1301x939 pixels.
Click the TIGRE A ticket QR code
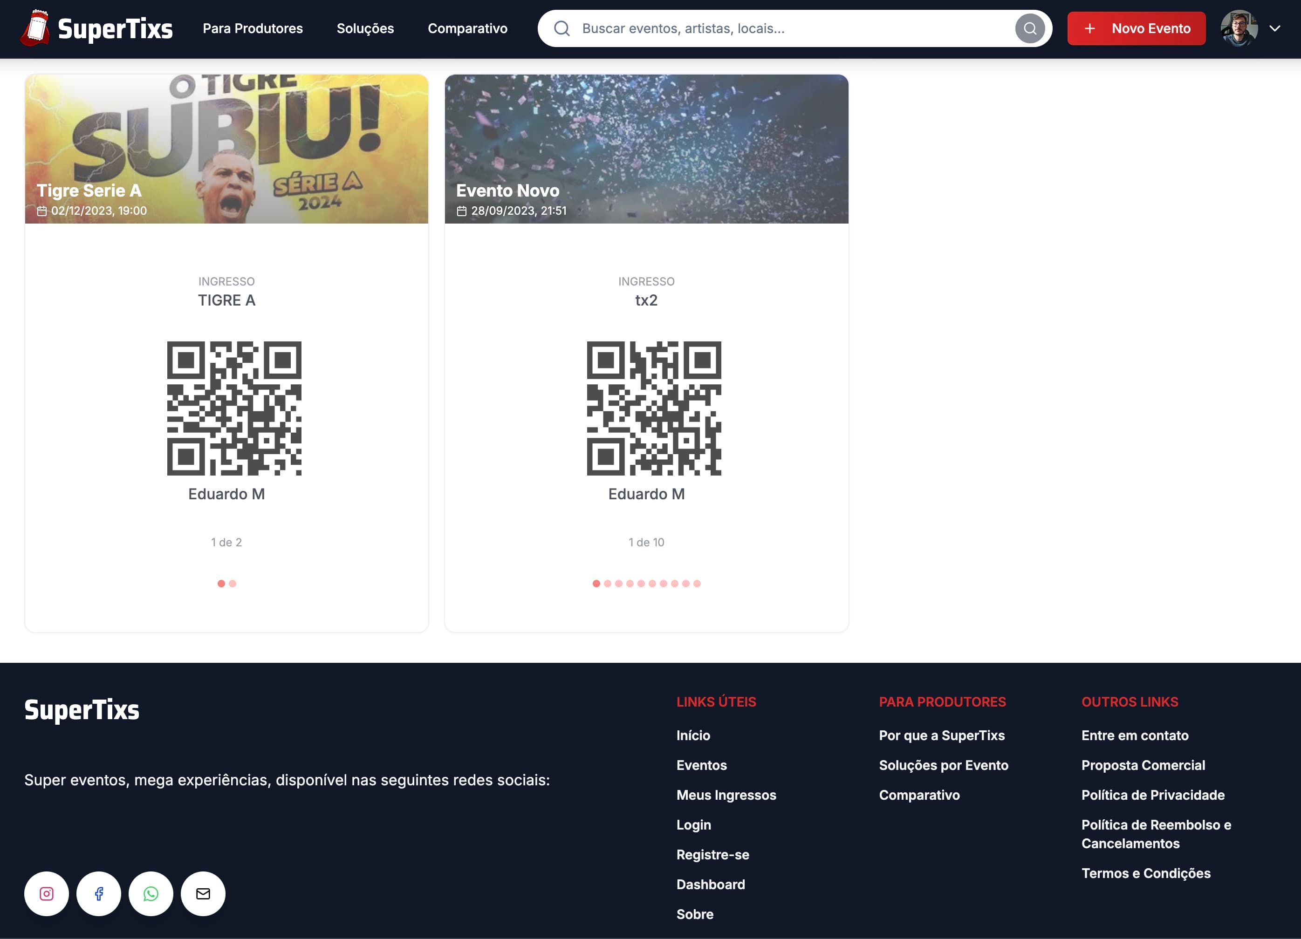pos(234,408)
